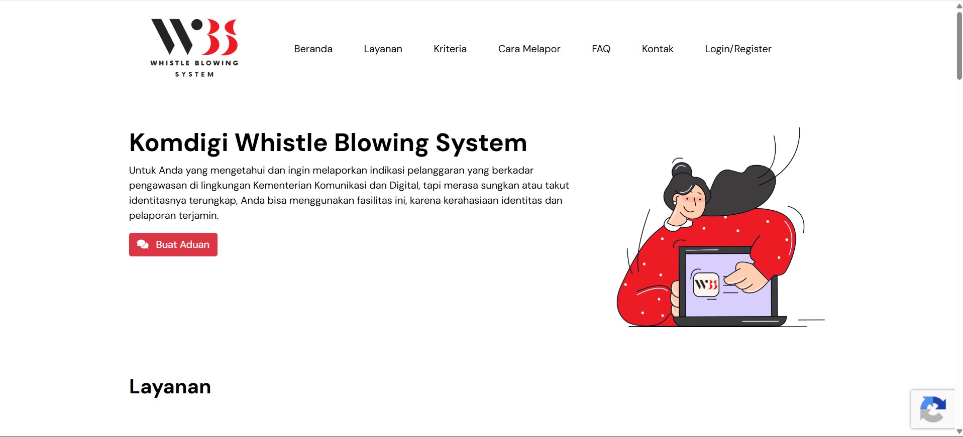The width and height of the screenshot is (963, 437).
Task: Click the Layanan section heading
Action: pyautogui.click(x=170, y=387)
